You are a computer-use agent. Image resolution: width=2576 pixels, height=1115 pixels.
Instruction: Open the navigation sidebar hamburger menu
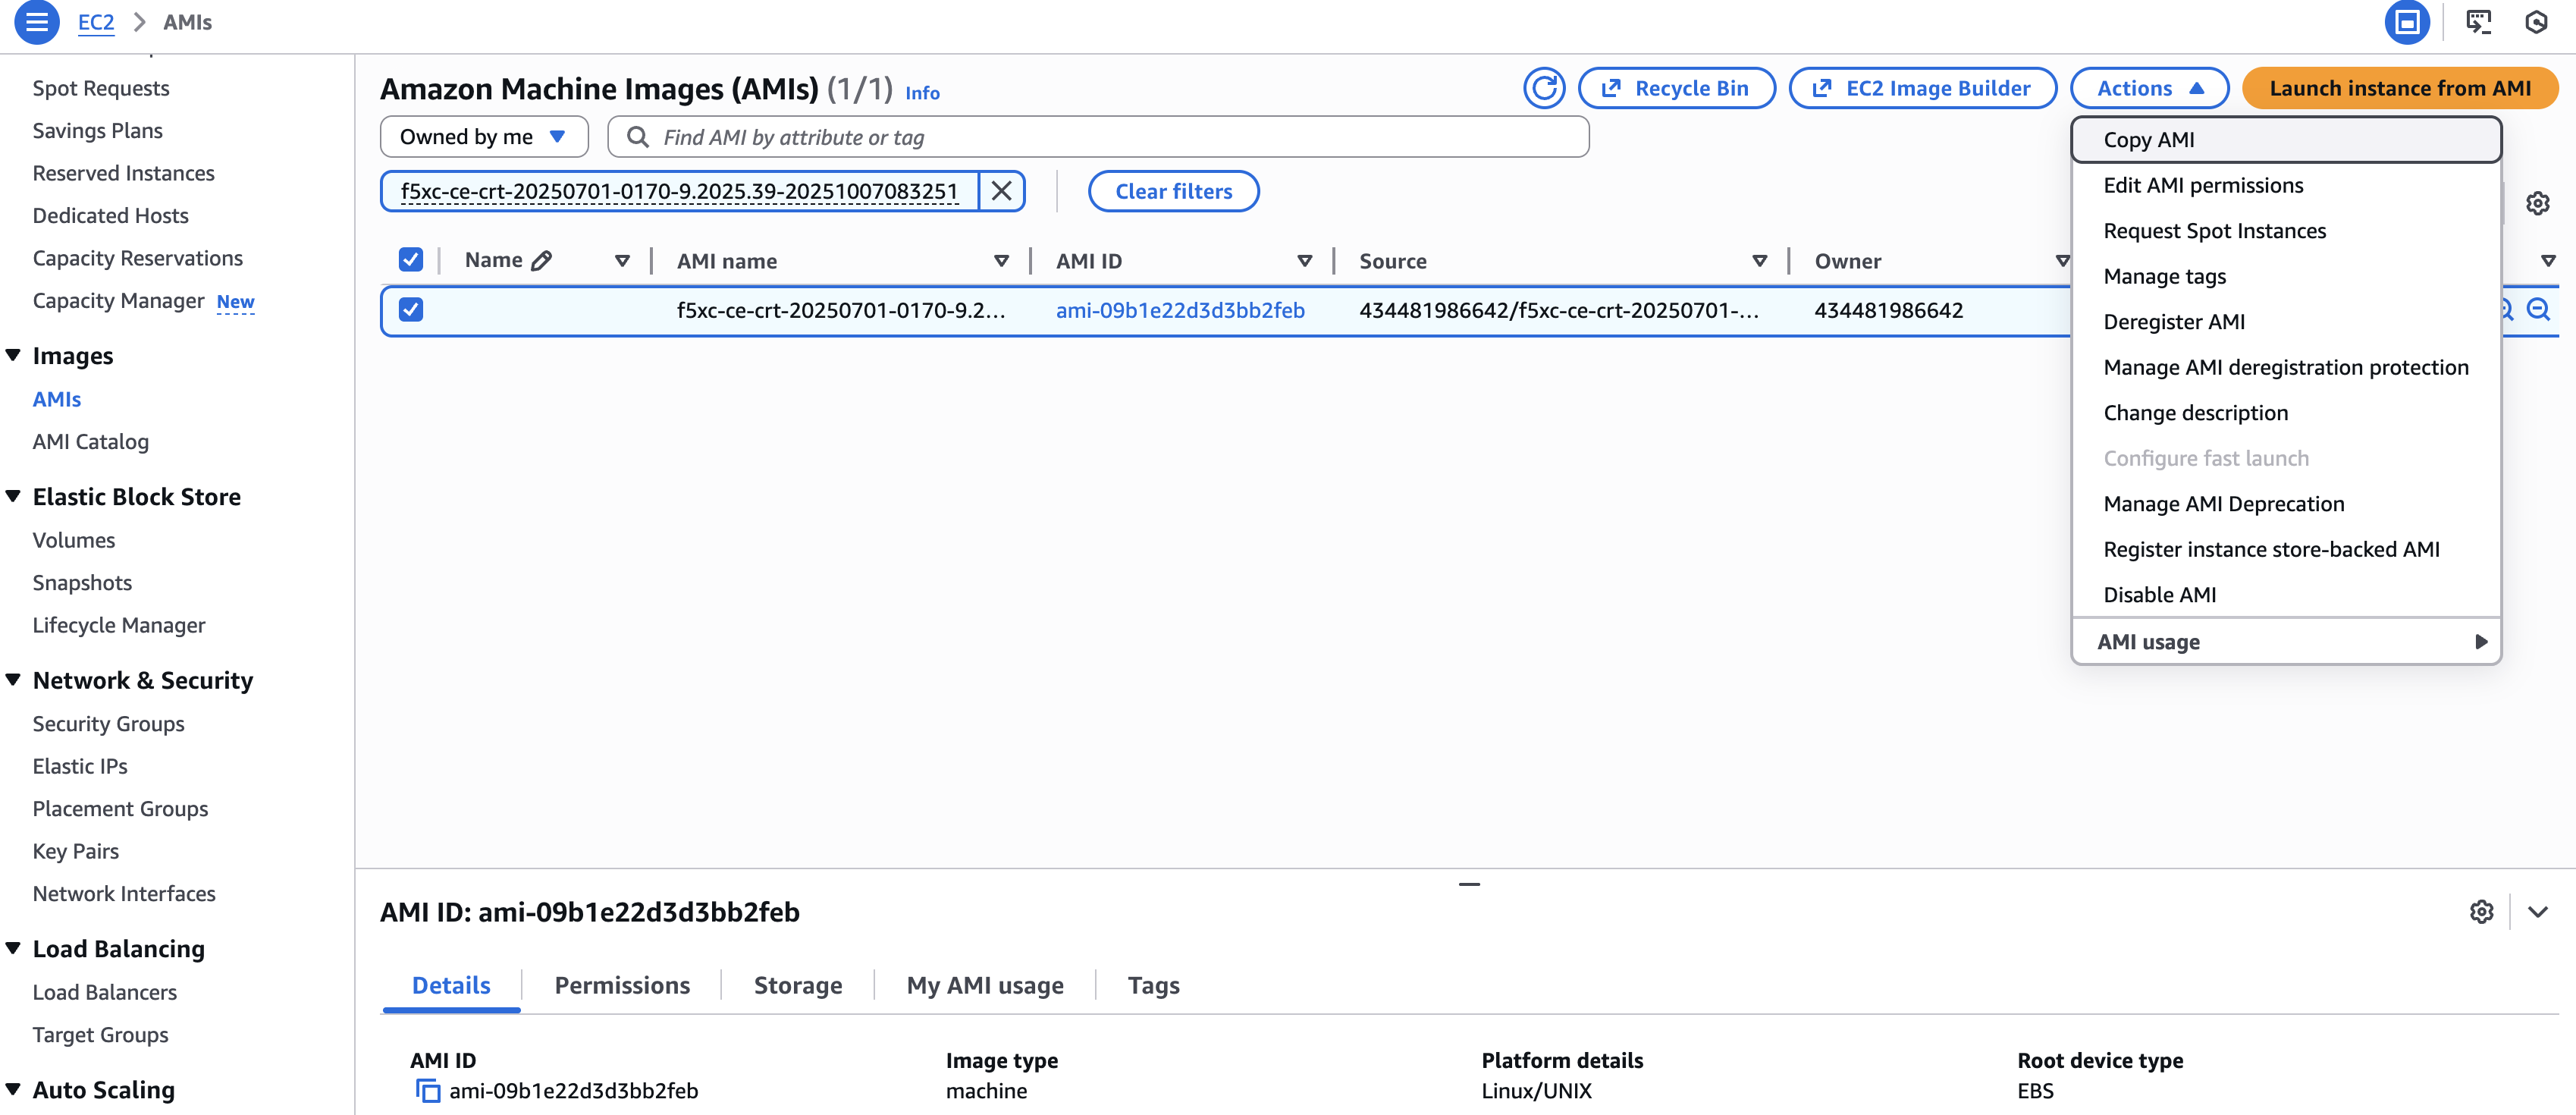click(37, 22)
